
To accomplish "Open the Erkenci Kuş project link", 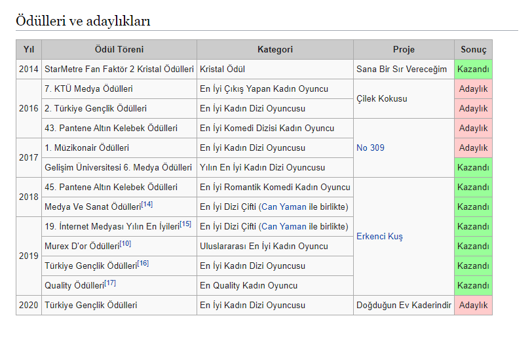I will tap(379, 236).
